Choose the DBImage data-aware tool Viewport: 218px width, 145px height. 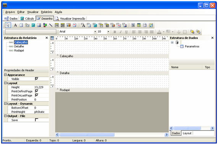coord(124,25)
